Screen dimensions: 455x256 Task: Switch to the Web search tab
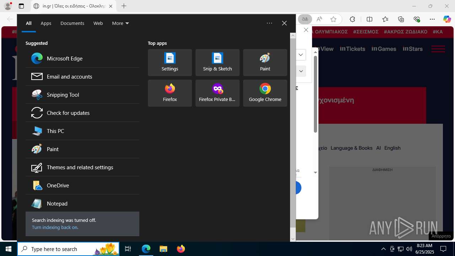pyautogui.click(x=98, y=23)
